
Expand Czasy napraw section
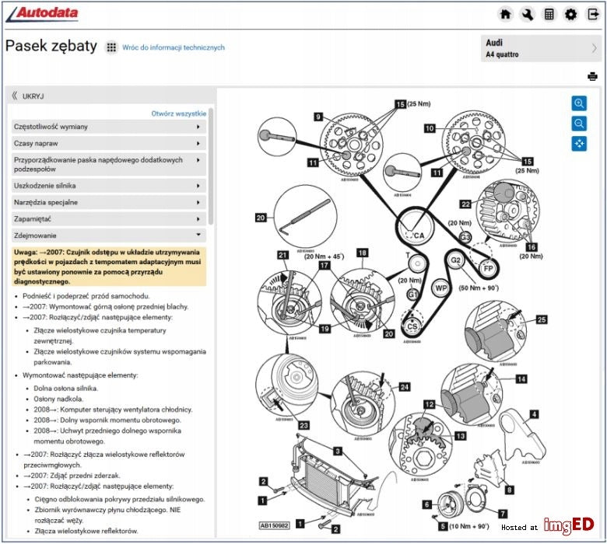click(x=109, y=144)
